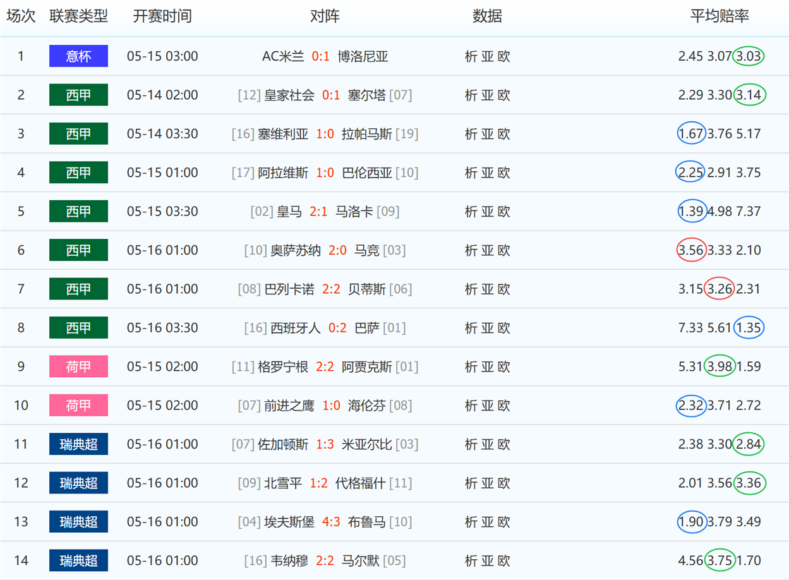Click the 2:1 score of 皇马 match
Screen dimensions: 789x580
coord(318,211)
